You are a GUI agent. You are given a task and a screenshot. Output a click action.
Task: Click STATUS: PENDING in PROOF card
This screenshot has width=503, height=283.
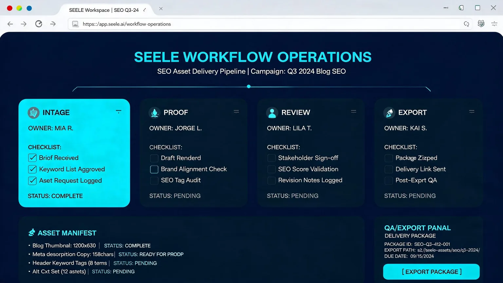[x=175, y=196]
